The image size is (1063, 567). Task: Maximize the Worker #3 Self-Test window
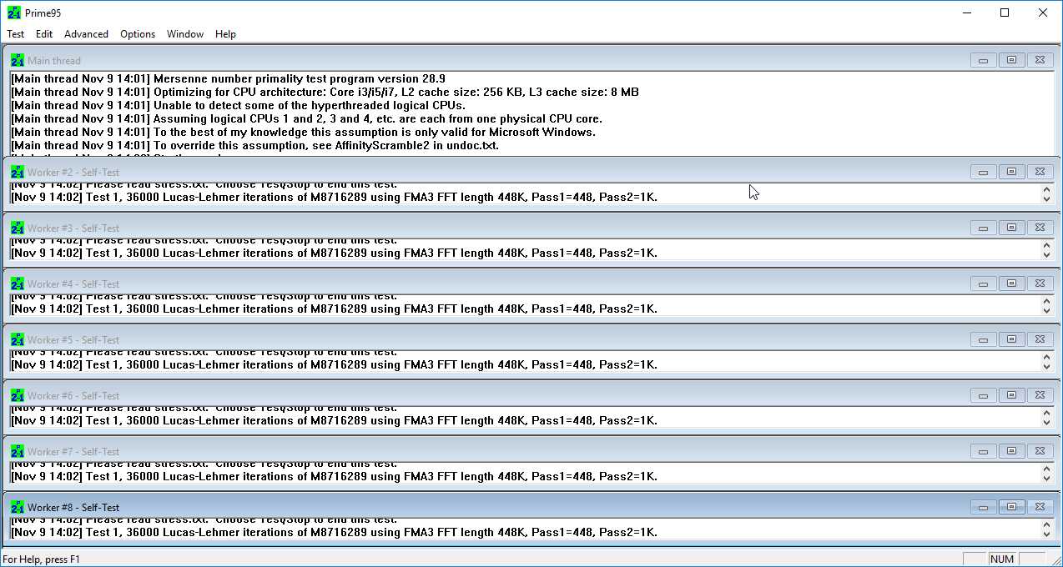click(x=1011, y=228)
